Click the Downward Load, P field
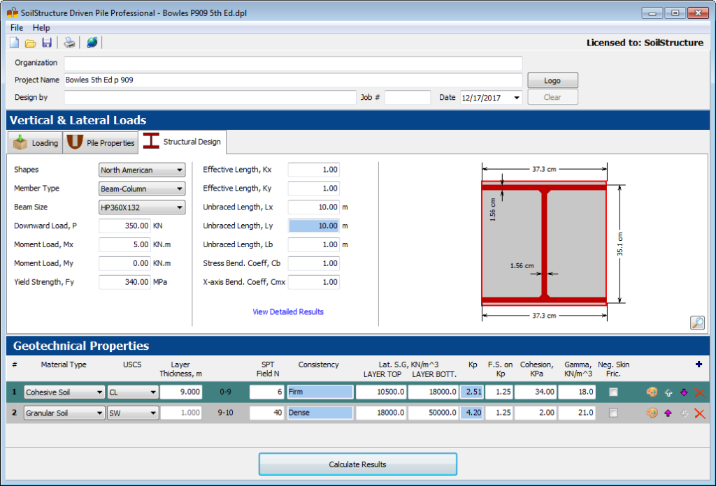 [x=124, y=226]
